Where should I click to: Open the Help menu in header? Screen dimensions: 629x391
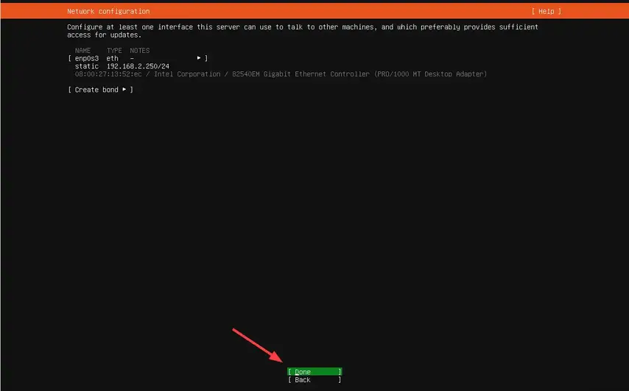click(x=546, y=12)
